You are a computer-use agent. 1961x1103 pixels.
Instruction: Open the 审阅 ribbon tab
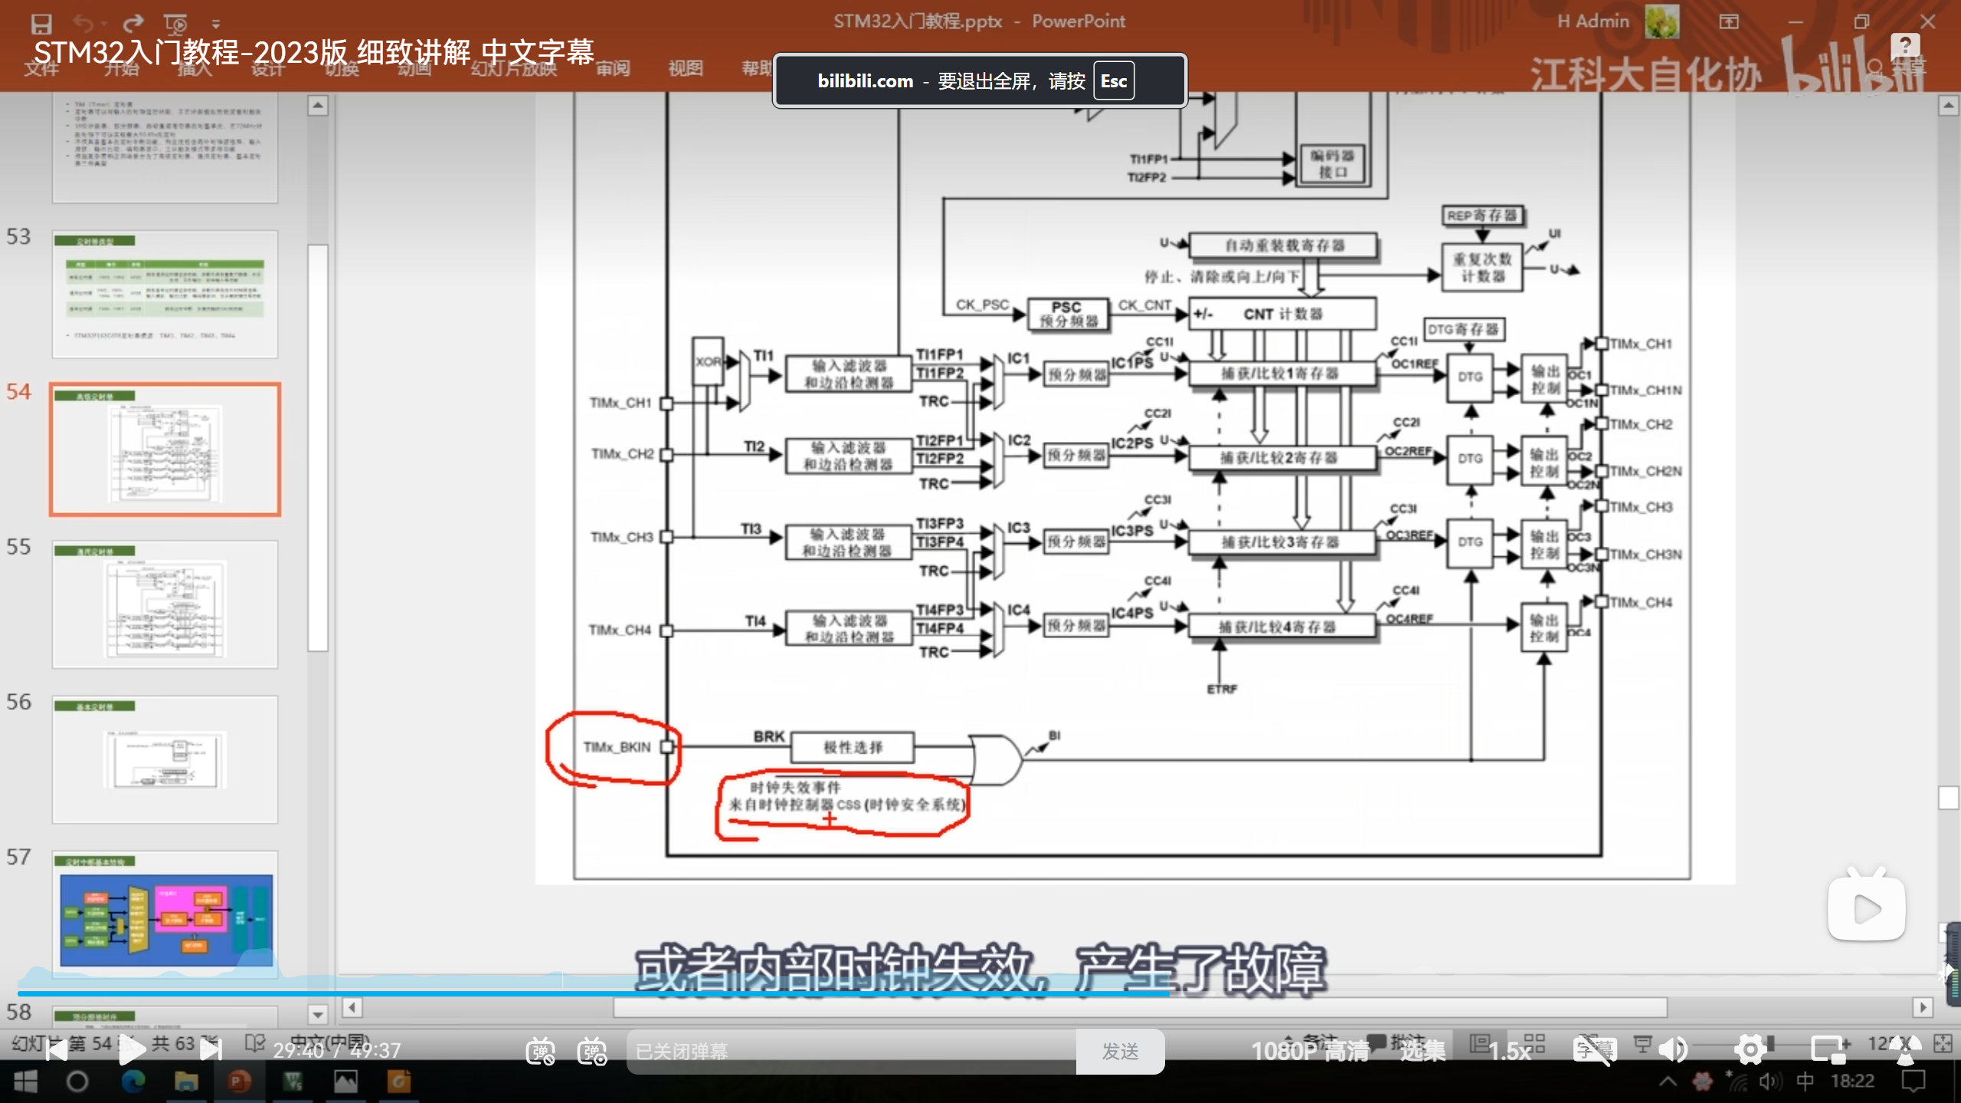[x=613, y=68]
